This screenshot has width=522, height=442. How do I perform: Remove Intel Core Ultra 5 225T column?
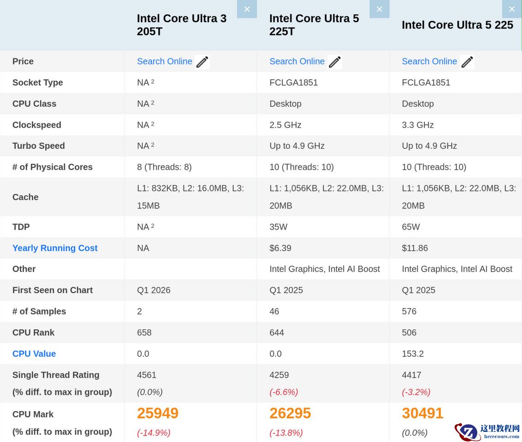pyautogui.click(x=379, y=9)
